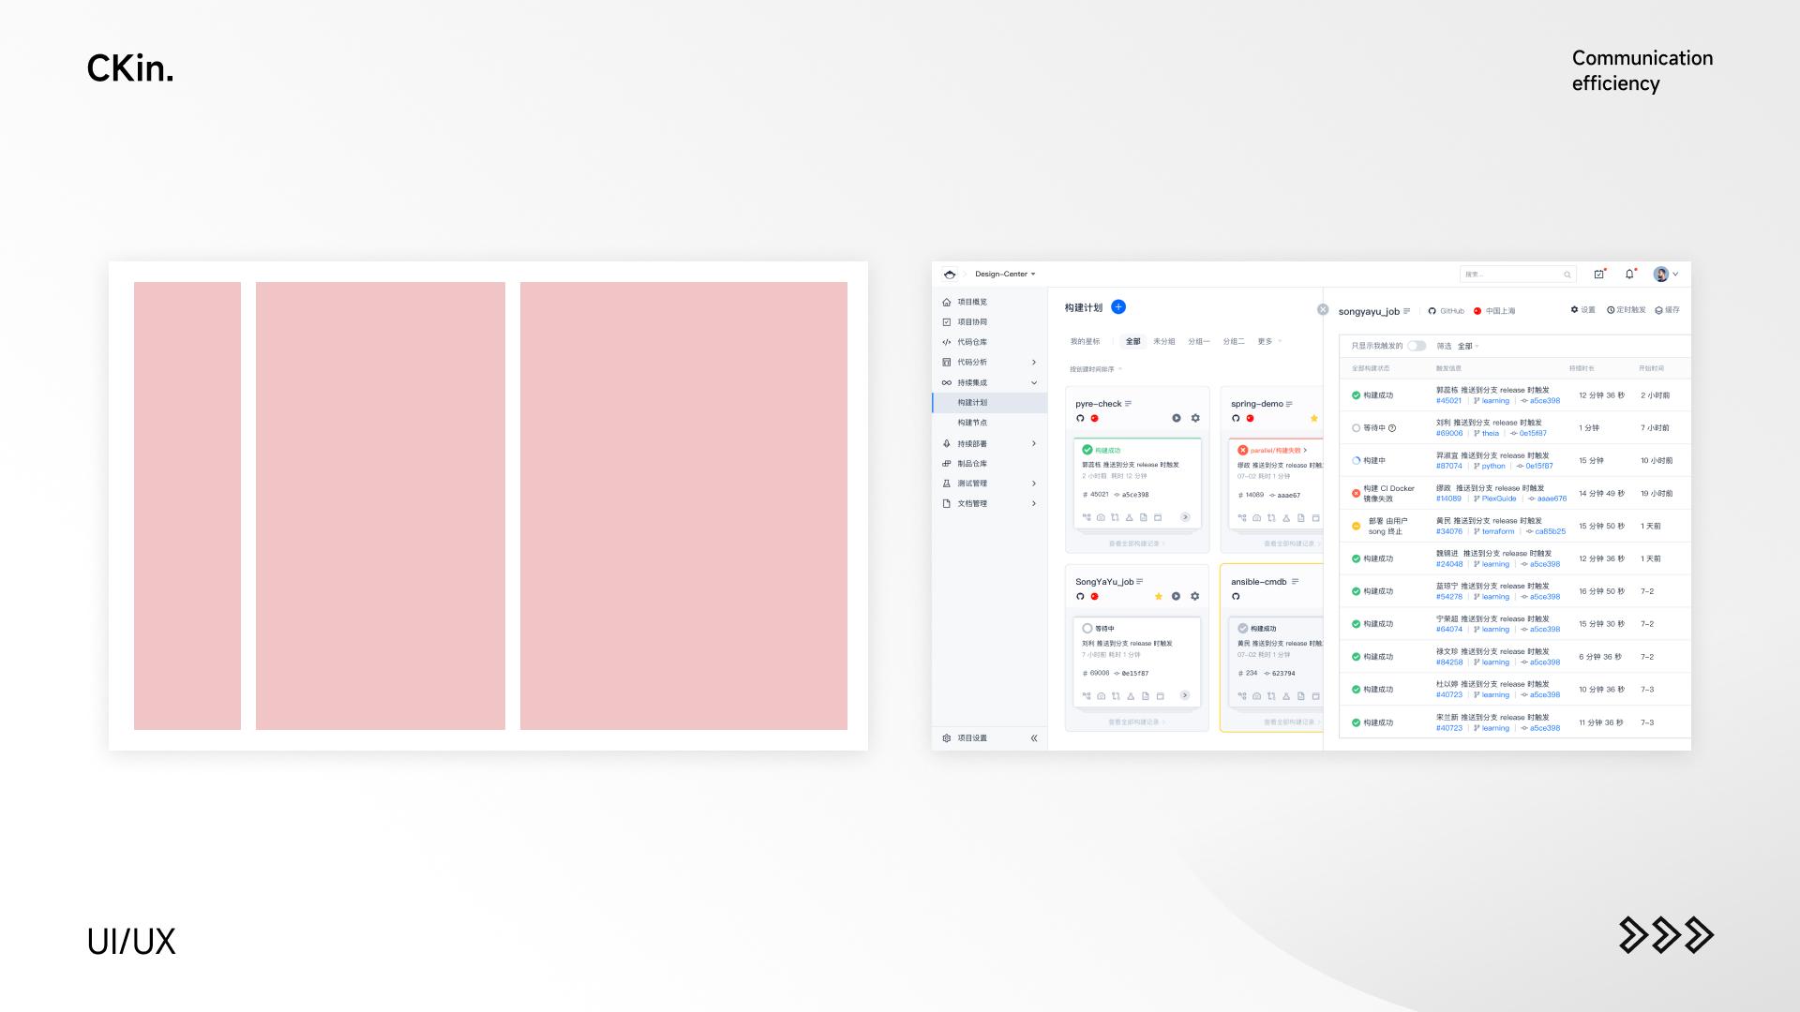
Task: Open the 筛选 全部 filter dropdown
Action: click(1467, 346)
